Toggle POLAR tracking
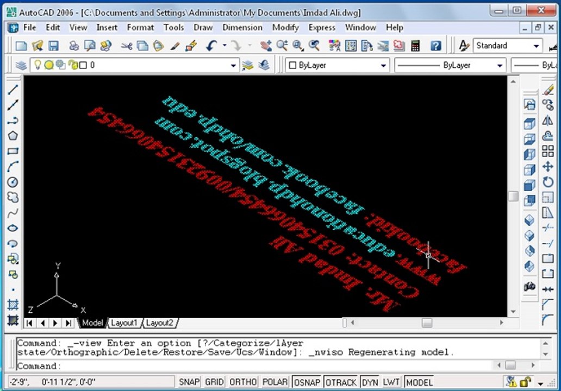The width and height of the screenshot is (561, 391). pos(275,382)
